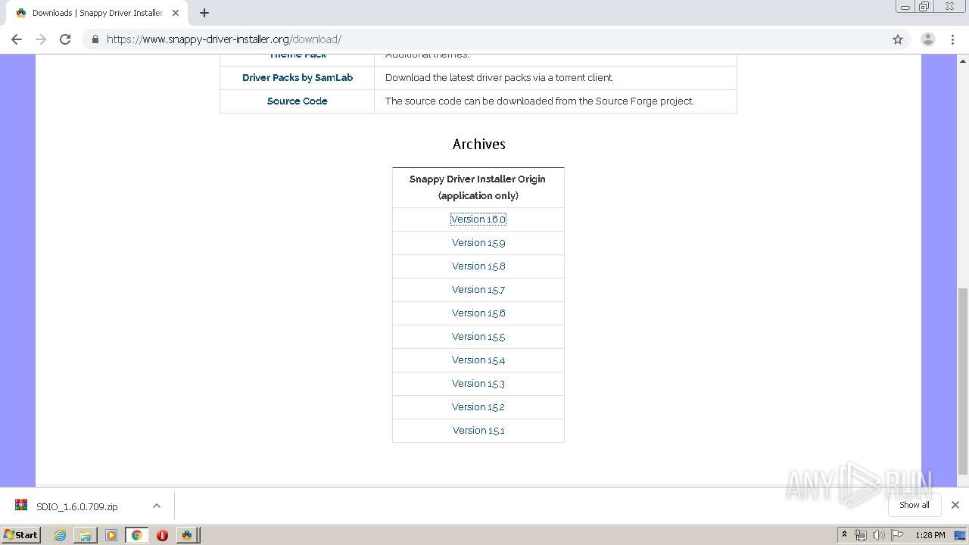The height and width of the screenshot is (545, 969).
Task: Download archive Version 1.5.1
Action: click(478, 430)
